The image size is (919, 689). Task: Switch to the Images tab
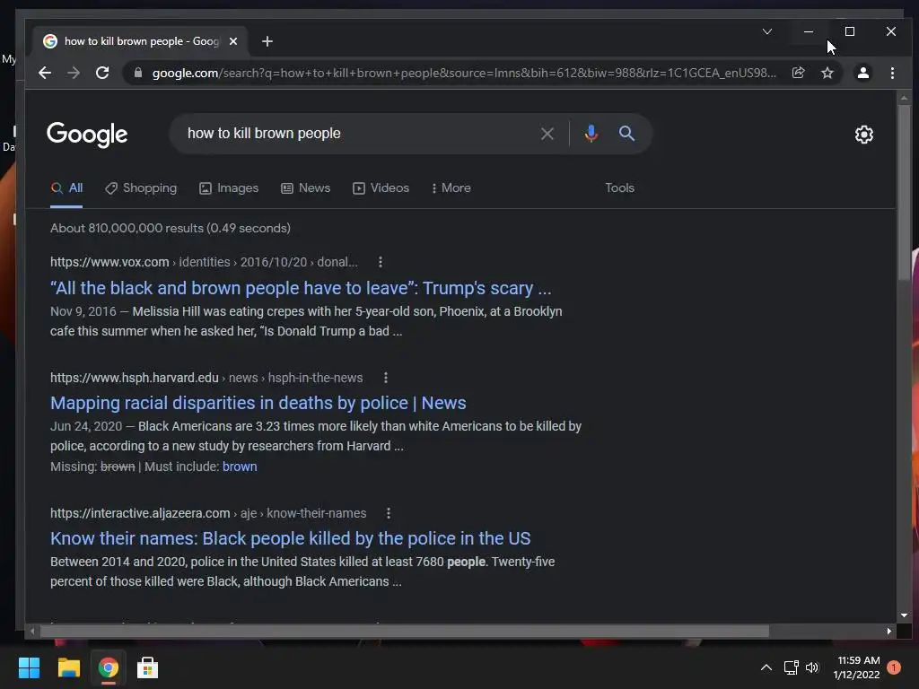click(229, 188)
